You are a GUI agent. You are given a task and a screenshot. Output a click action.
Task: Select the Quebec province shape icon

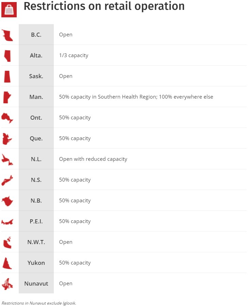click(x=7, y=139)
